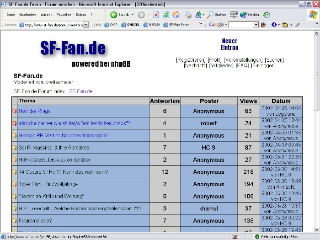Image resolution: width=320 pixels, height=240 pixels.
Task: Open the Herr der Ringe thread
Action: pos(35,111)
